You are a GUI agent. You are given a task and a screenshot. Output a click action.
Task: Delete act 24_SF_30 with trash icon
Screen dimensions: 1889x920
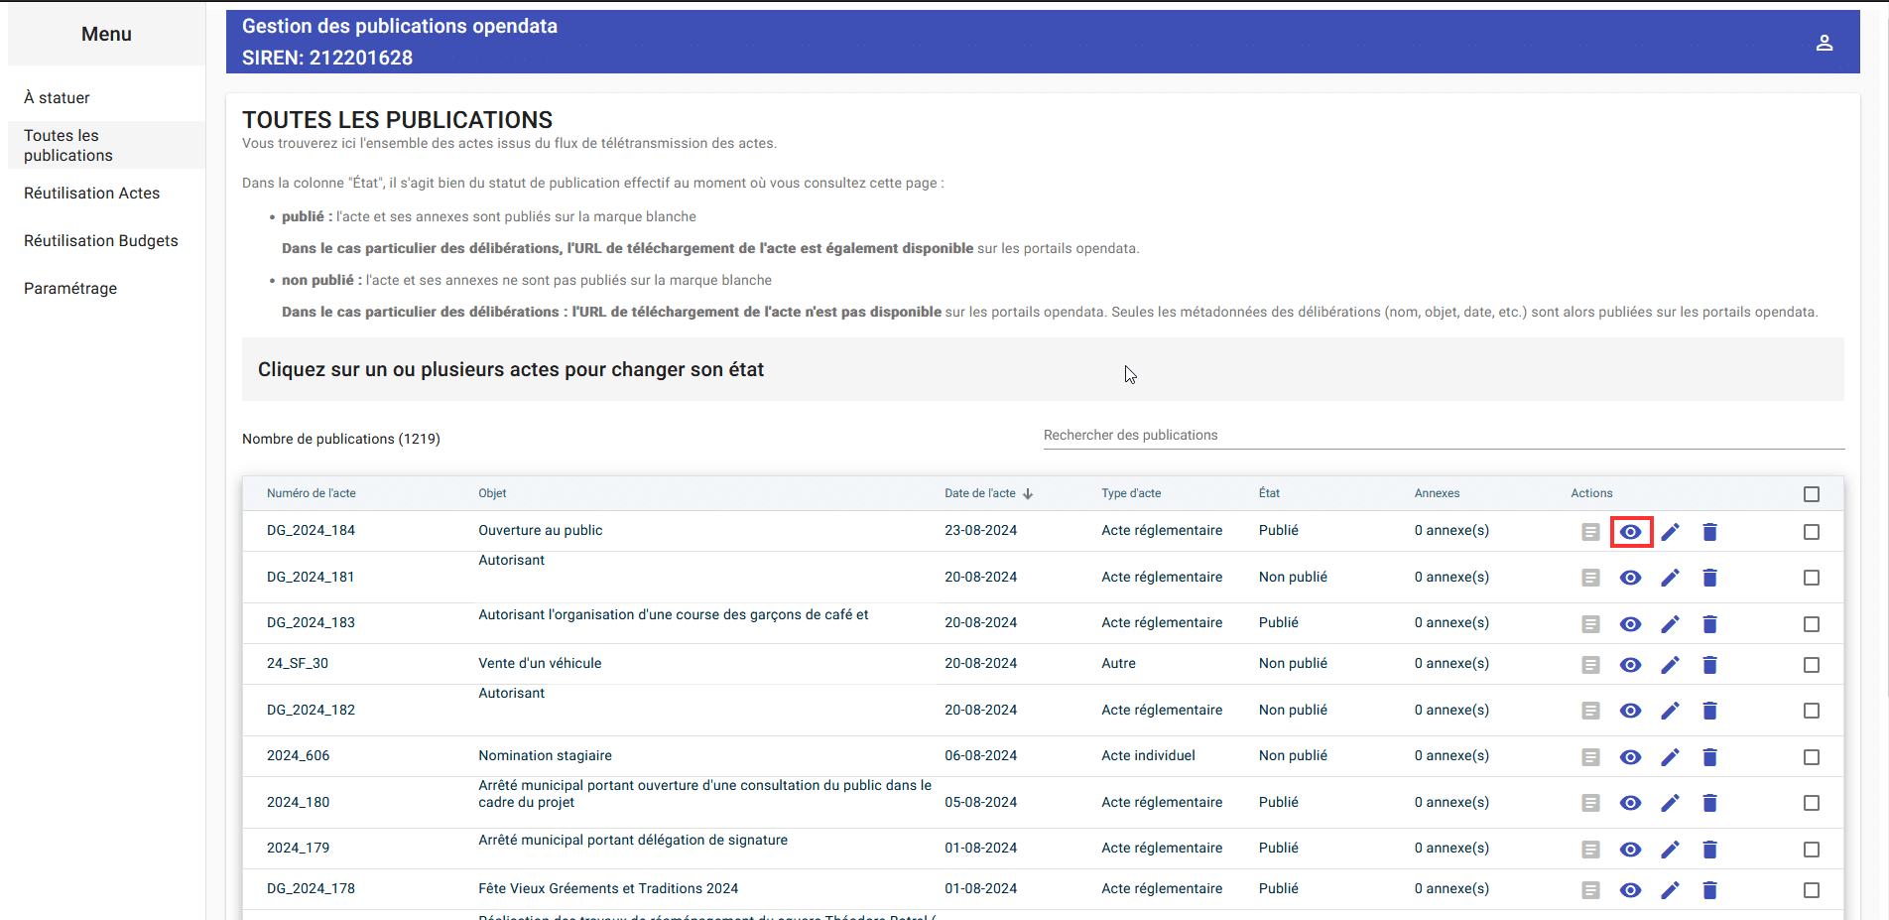coord(1709,665)
